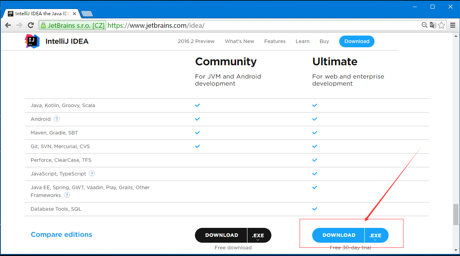Click the scrollbar up arrow
The height and width of the screenshot is (256, 460).
pyautogui.click(x=456, y=36)
